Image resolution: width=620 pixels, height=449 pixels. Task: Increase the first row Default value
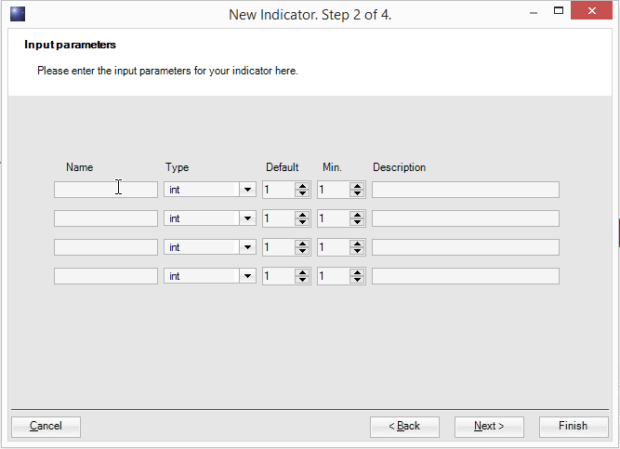click(302, 186)
